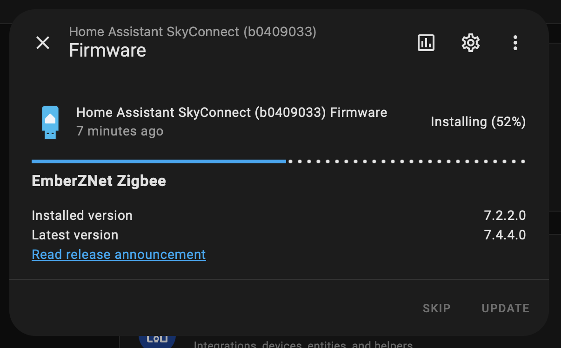The width and height of the screenshot is (561, 348).
Task: Click the blue SkyConnect USB stick icon
Action: click(50, 122)
